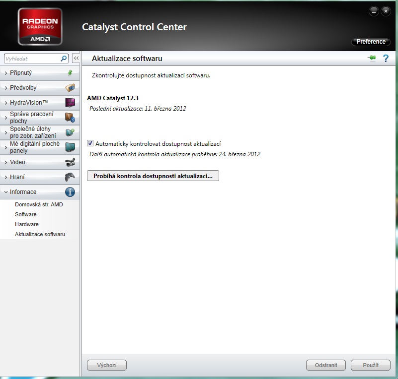This screenshot has width=398, height=379.
Task: Click the blue Informace info icon
Action: tap(70, 192)
